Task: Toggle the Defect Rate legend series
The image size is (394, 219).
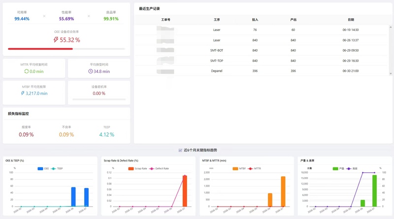Action: (x=159, y=168)
